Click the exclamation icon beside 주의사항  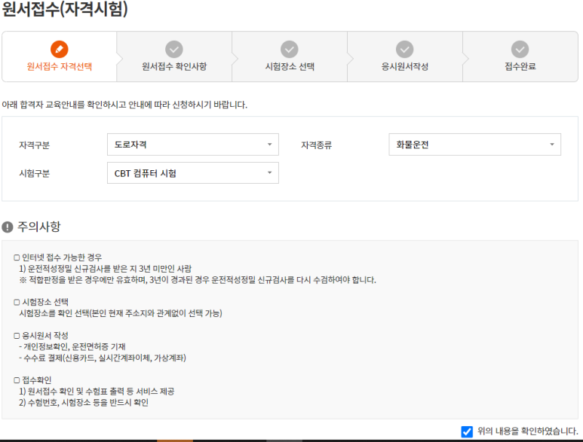tap(8, 227)
